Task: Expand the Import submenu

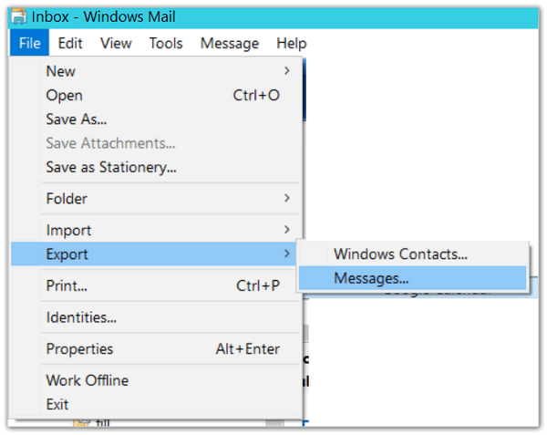Action: [156, 230]
